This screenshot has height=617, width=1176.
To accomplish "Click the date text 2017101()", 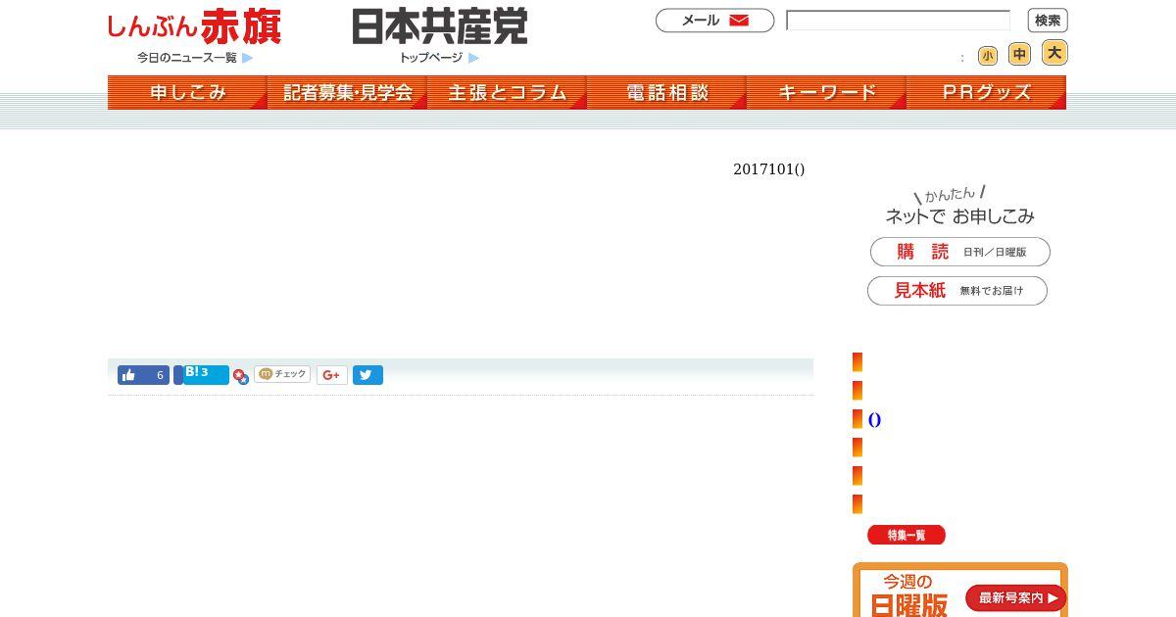I will 769,169.
